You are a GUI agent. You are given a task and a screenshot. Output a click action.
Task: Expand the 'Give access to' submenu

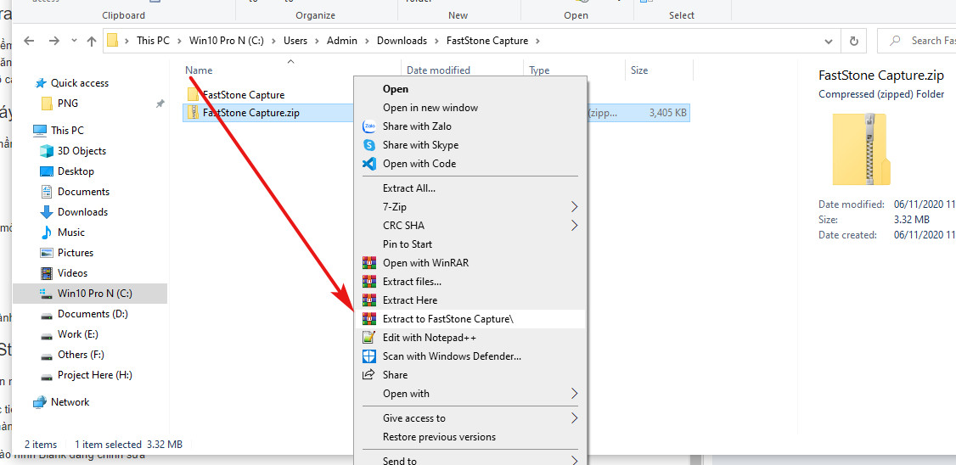[470, 418]
